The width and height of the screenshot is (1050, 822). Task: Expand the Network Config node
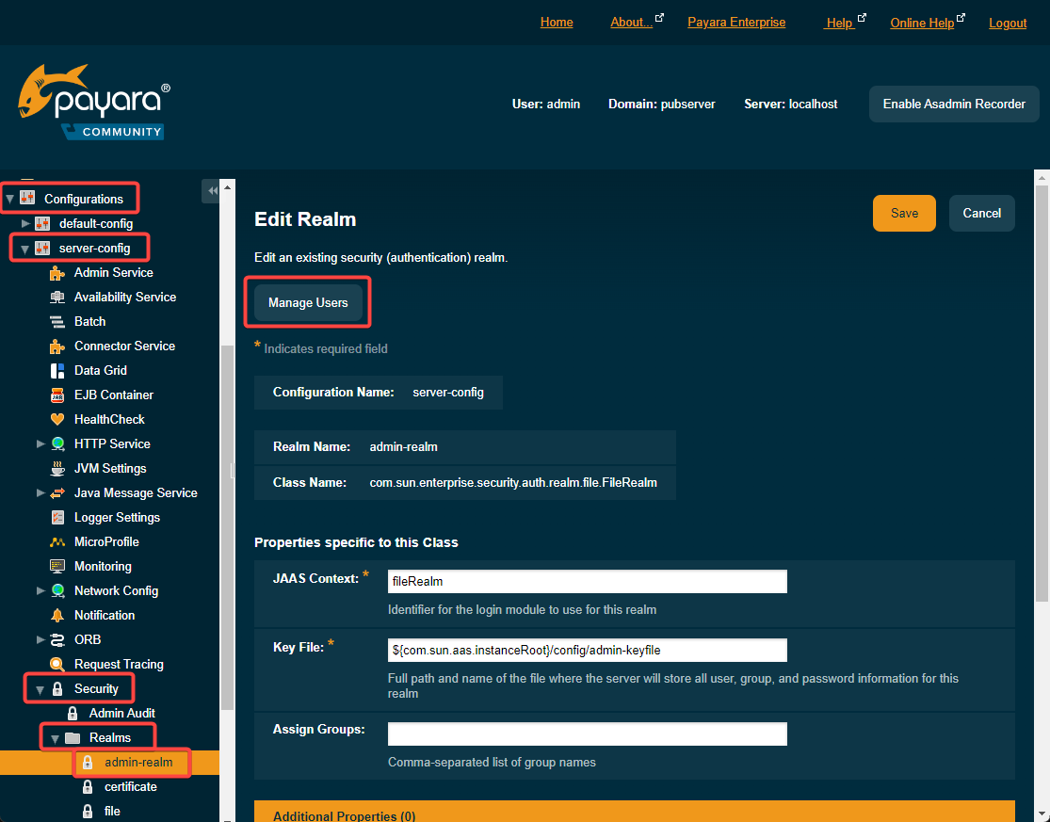coord(40,590)
